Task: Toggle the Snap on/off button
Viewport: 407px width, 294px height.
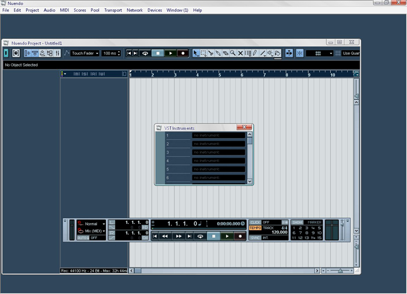Action: coord(299,53)
